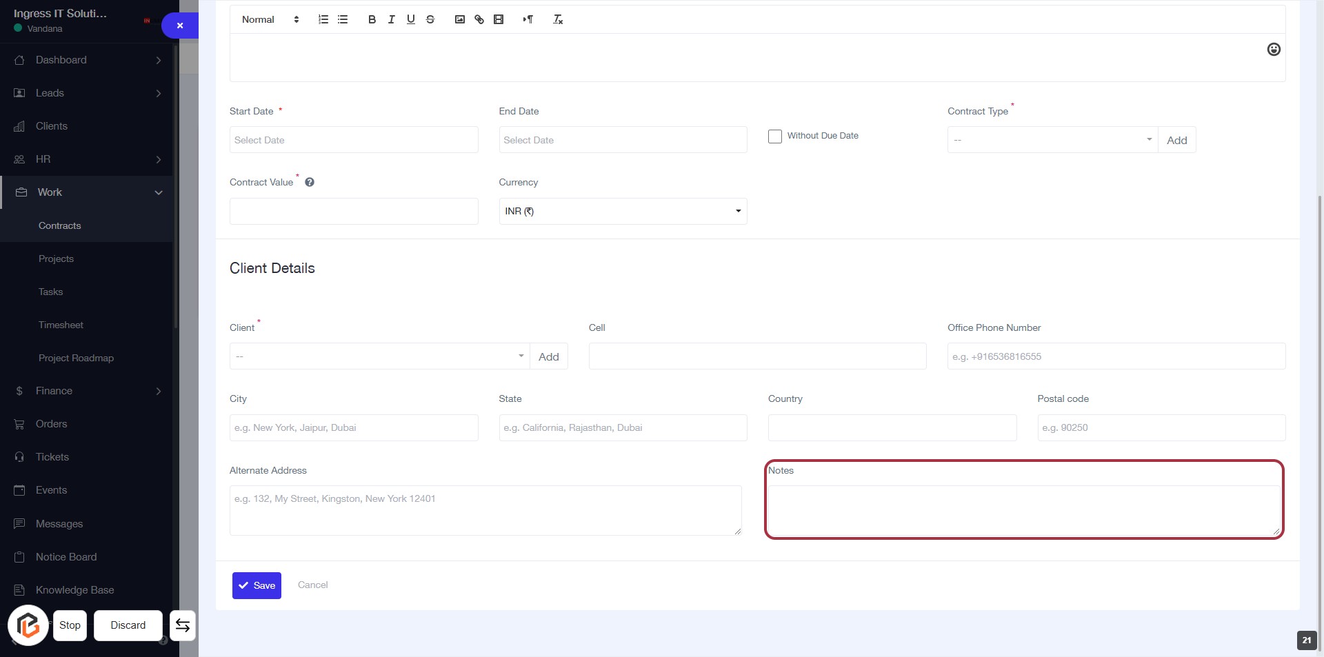The image size is (1324, 657).
Task: Open the Contract Type dropdown
Action: click(1052, 140)
